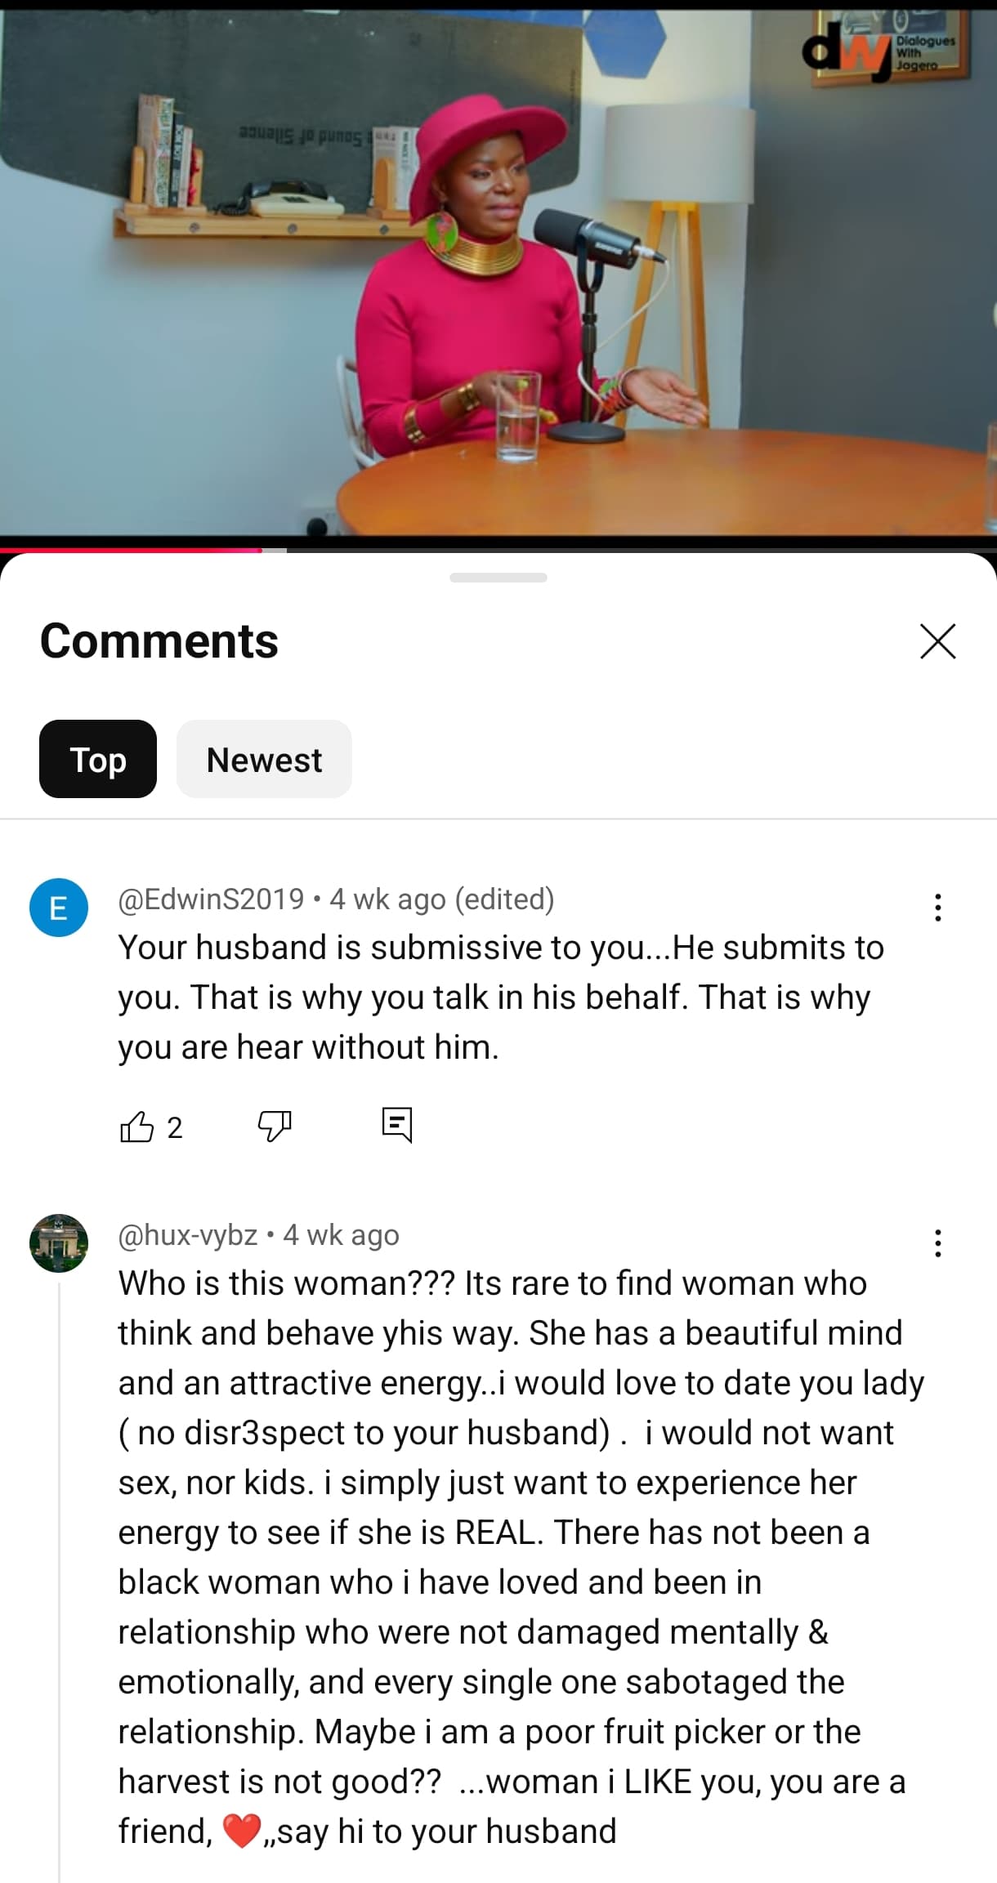
Task: Switch to the Newest comments tab
Action: (264, 759)
